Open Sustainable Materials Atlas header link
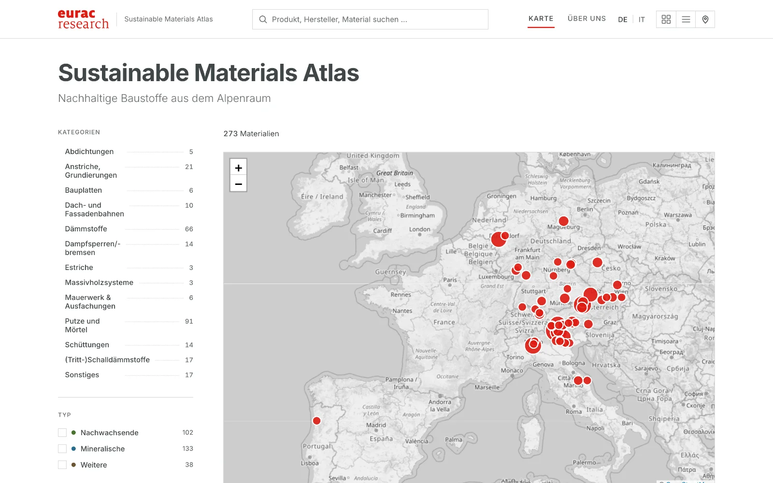Viewport: 773px width, 483px height. 169,19
